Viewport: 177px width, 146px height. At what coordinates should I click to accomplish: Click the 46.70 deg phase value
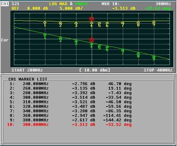120,84
